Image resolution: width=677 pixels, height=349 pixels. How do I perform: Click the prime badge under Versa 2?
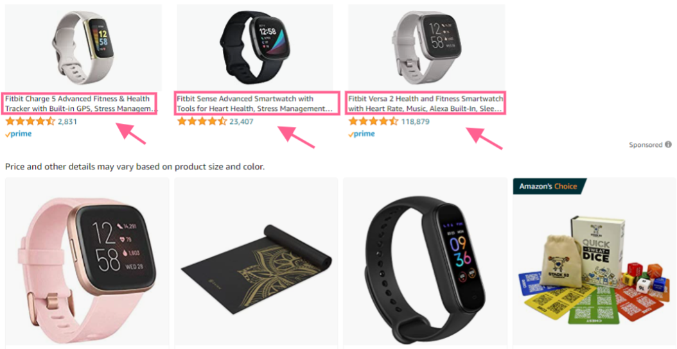click(x=362, y=133)
